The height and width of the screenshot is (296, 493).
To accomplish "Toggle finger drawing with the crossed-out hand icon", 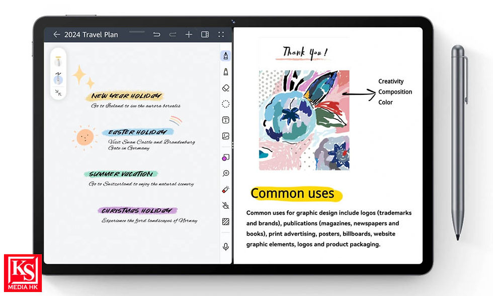I will [225, 205].
